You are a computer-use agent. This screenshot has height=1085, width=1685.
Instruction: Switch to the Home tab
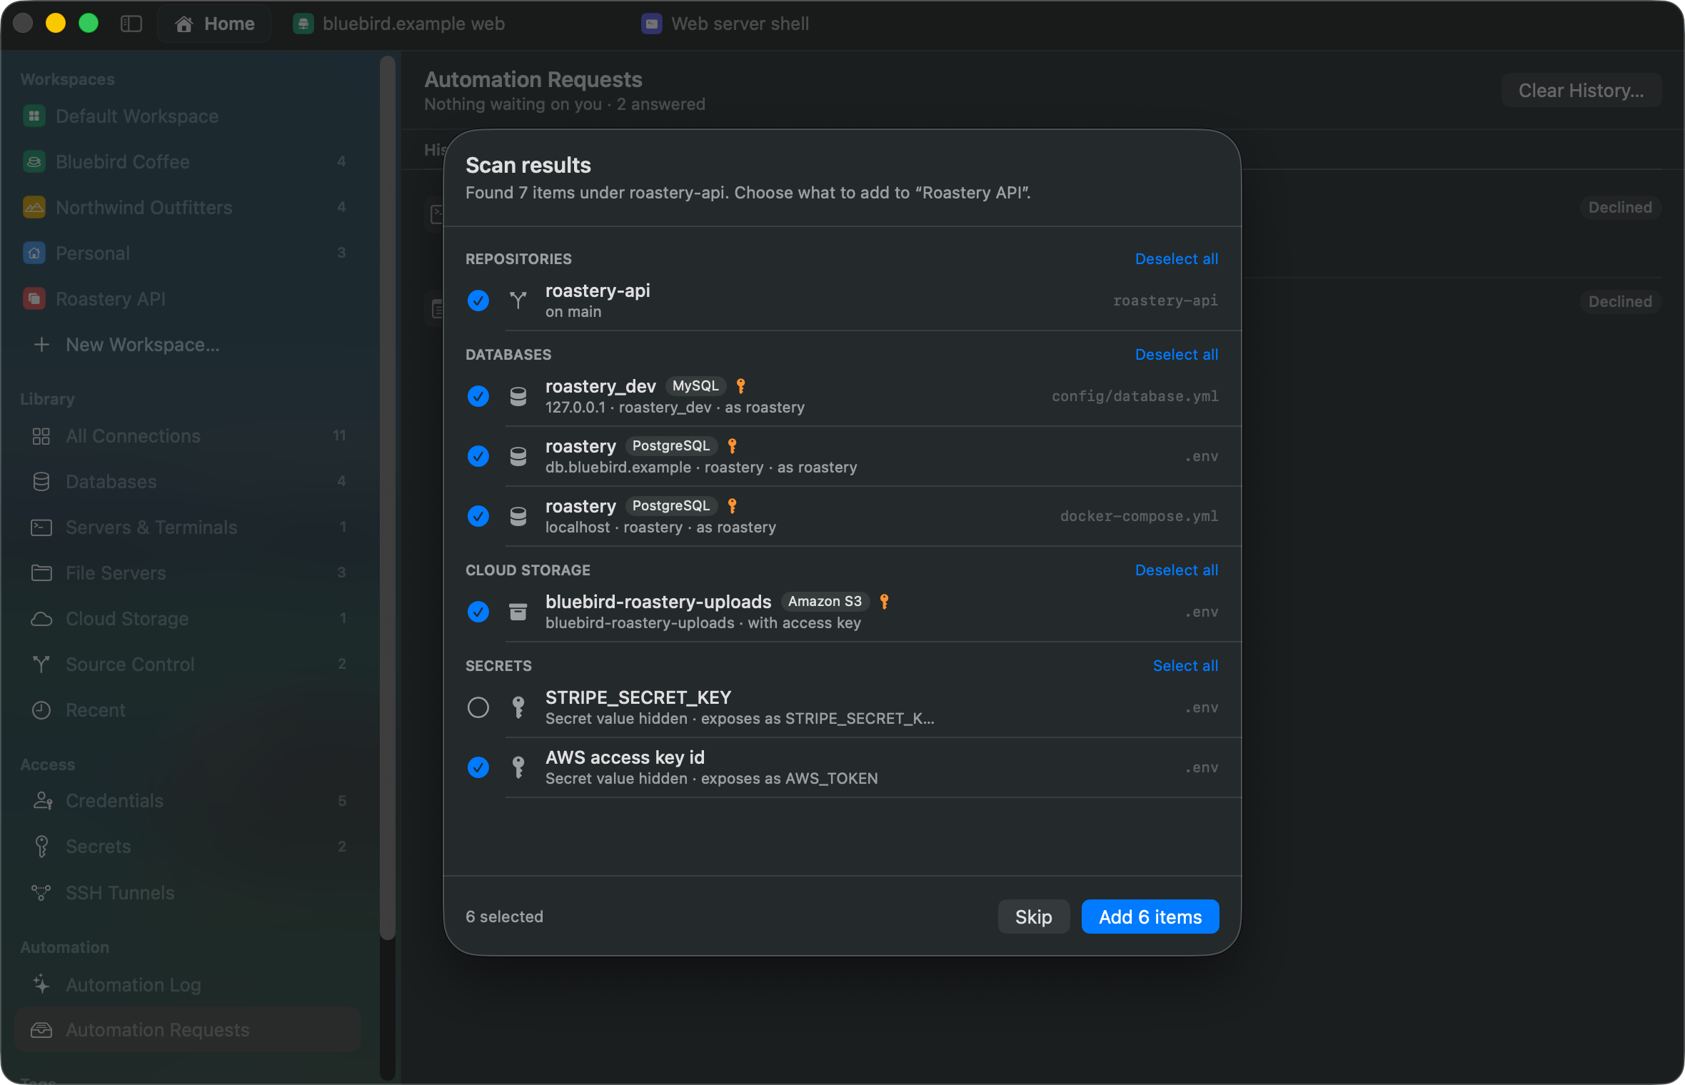coord(215,24)
